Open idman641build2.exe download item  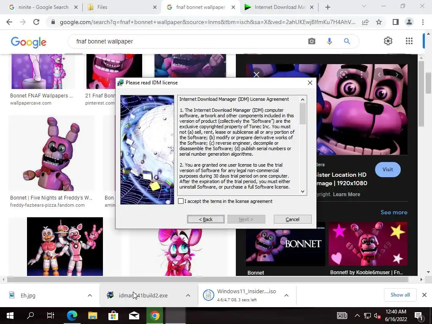[143, 295]
